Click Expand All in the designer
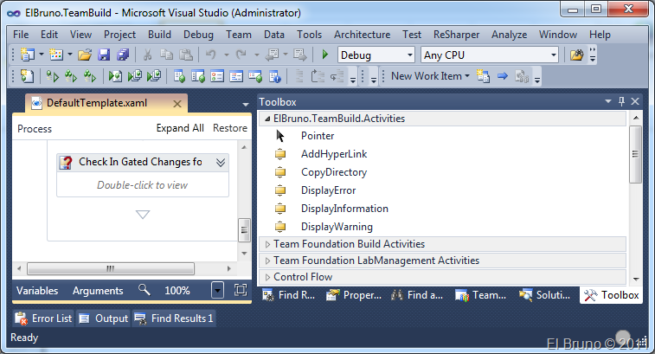Viewport: 655px width, 354px height. pos(180,128)
